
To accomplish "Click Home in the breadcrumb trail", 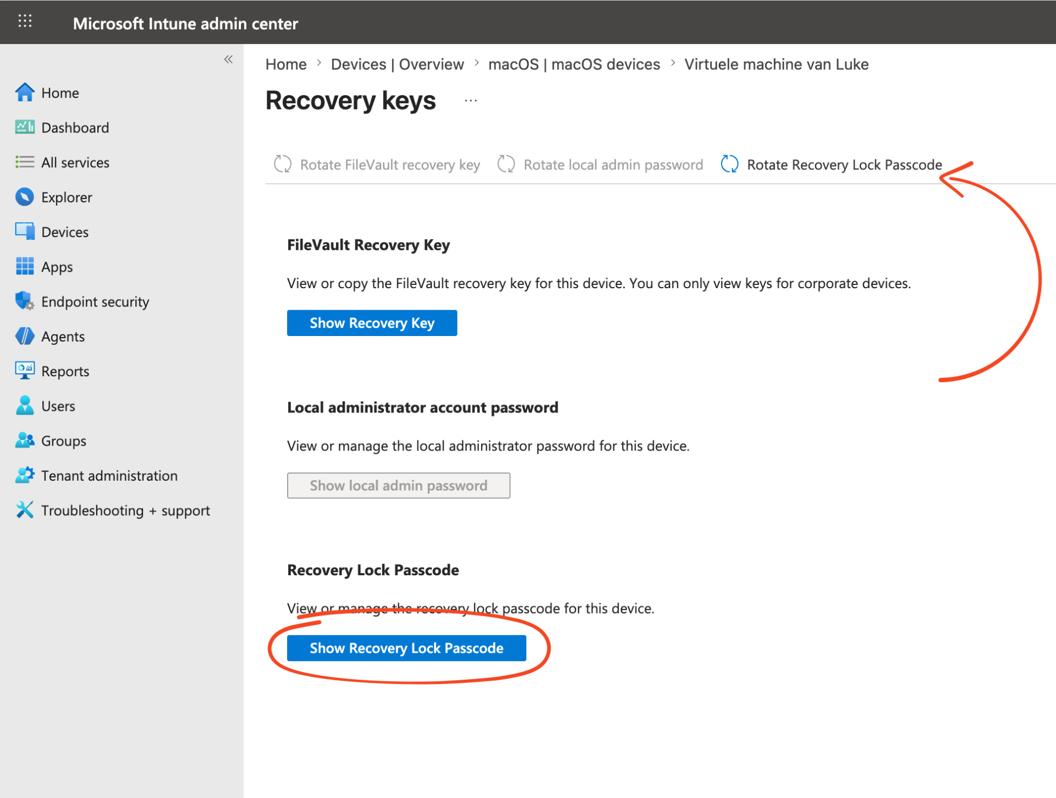I will click(x=286, y=64).
